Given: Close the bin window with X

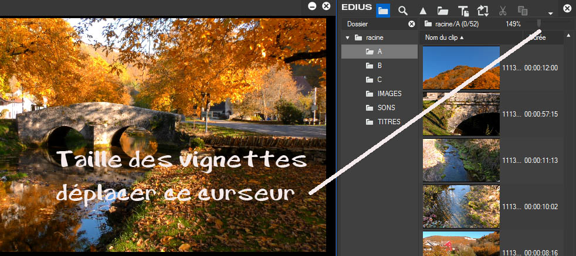Looking at the screenshot, I should pos(567,8).
